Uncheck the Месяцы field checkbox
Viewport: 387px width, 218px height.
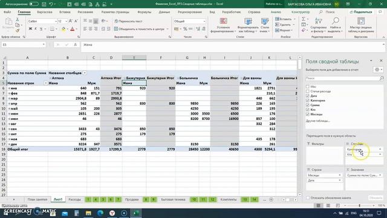pyautogui.click(x=308, y=114)
